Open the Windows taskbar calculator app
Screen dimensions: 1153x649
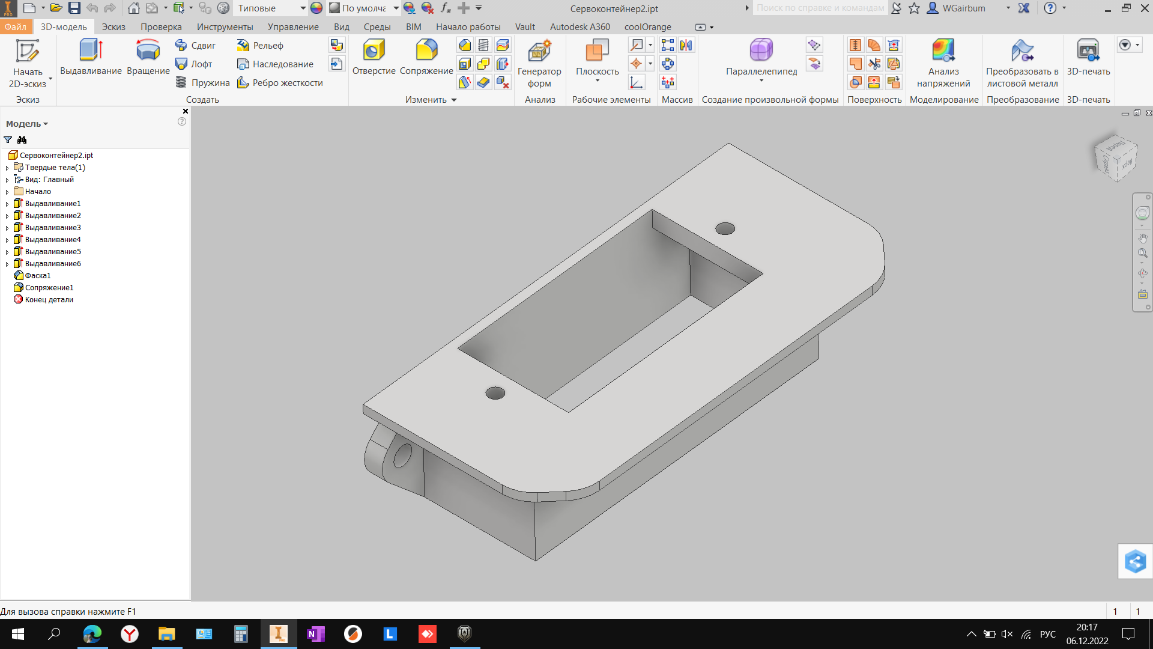241,634
